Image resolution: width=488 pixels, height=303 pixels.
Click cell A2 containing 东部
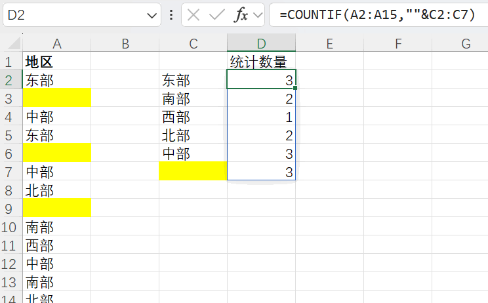point(56,81)
